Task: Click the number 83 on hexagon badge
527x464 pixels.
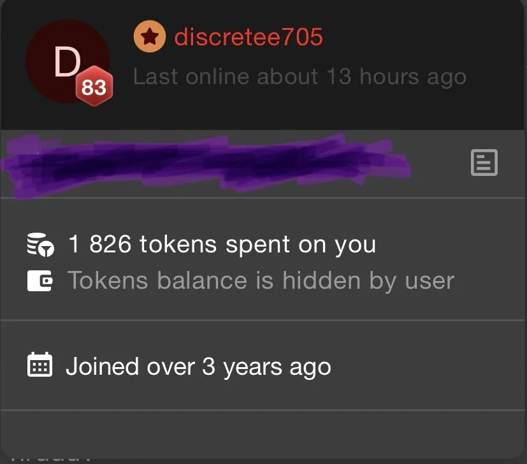Action: coord(94,87)
